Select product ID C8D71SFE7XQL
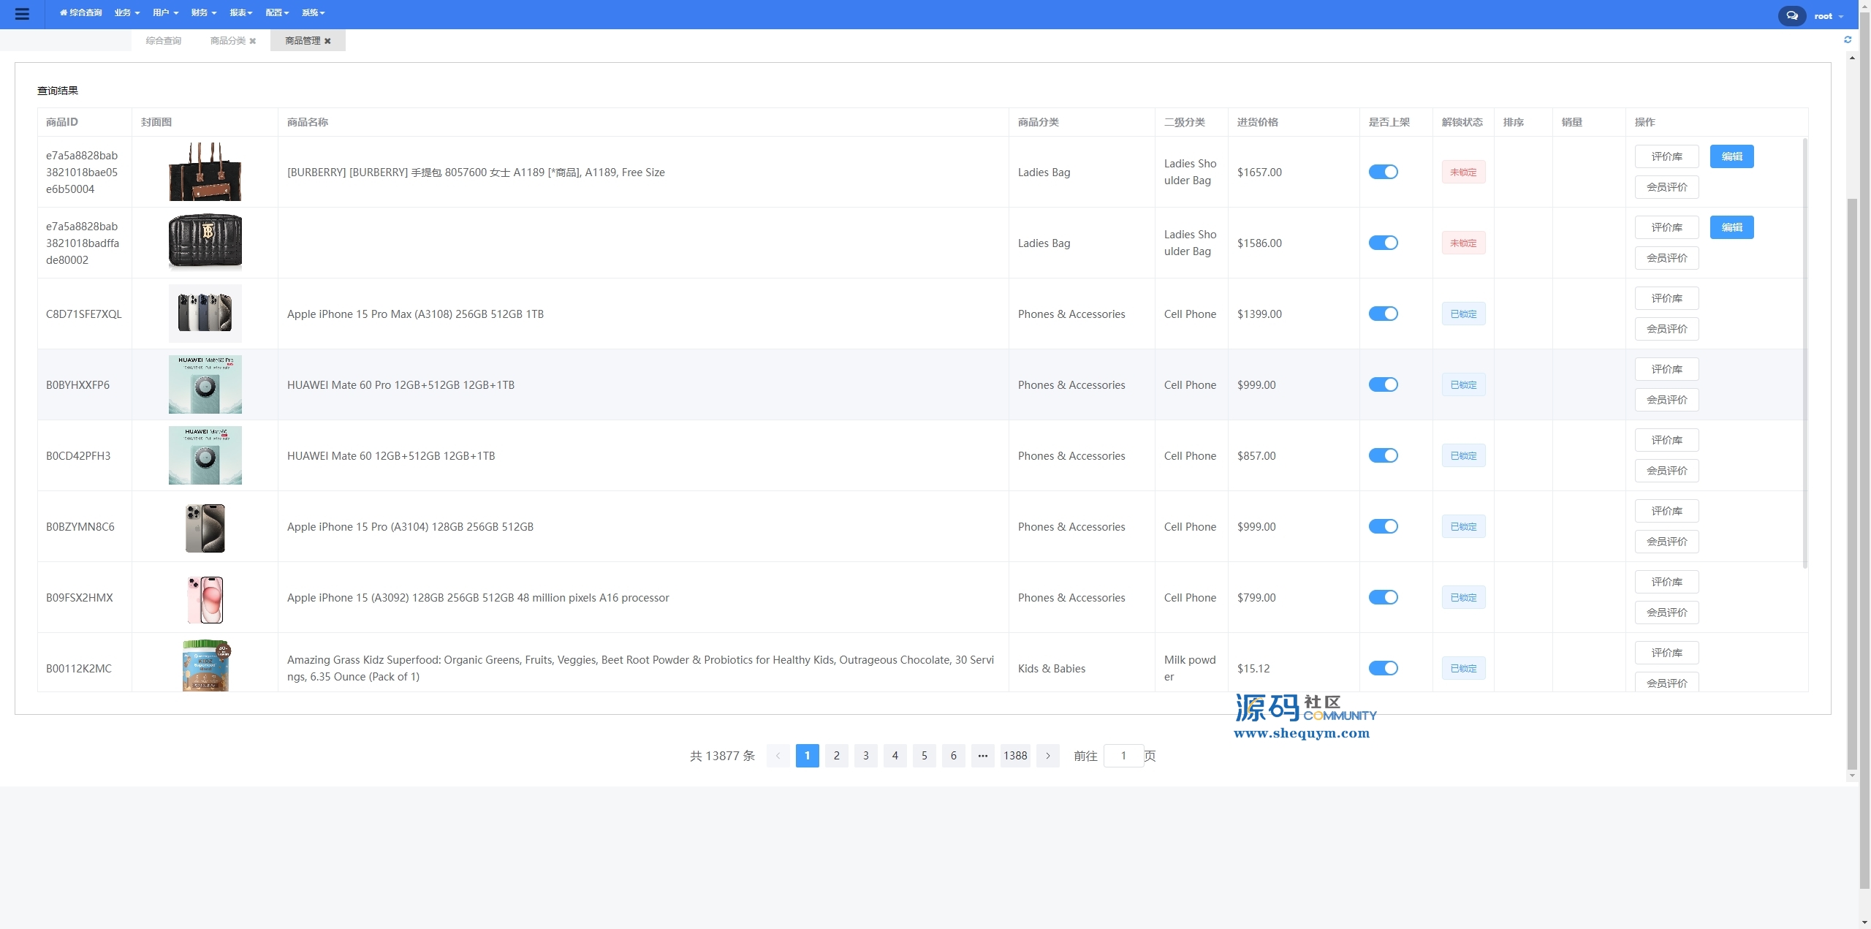This screenshot has width=1871, height=929. pos(84,314)
